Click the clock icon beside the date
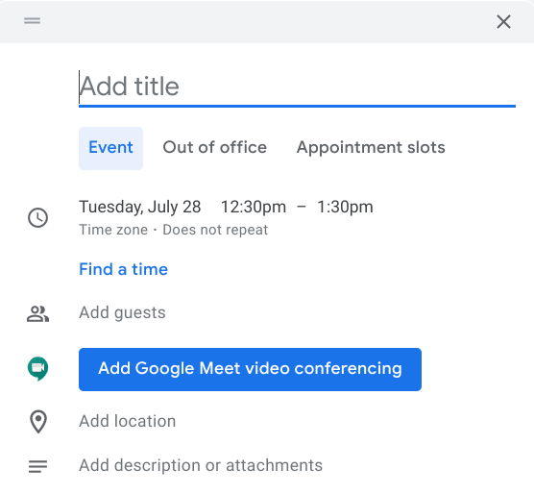This screenshot has height=494, width=534. pyautogui.click(x=37, y=217)
